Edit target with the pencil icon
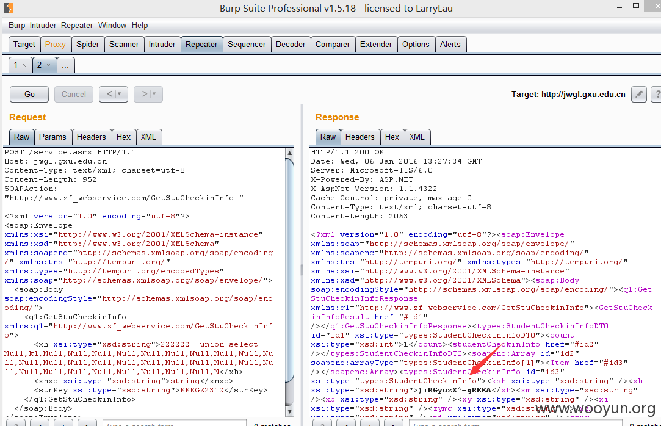661x426 pixels. point(638,94)
